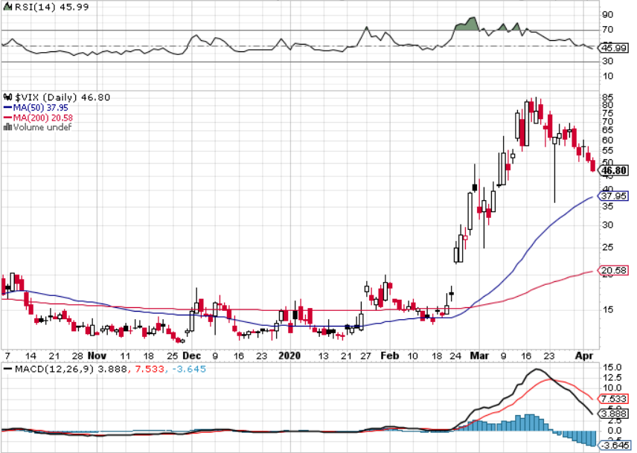Select the $VIX (Daily) 46.80 title
Screen dimensions: 637x453
point(63,97)
